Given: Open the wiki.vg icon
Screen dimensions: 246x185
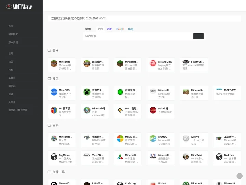Looking at the screenshot, I should click(x=186, y=139).
